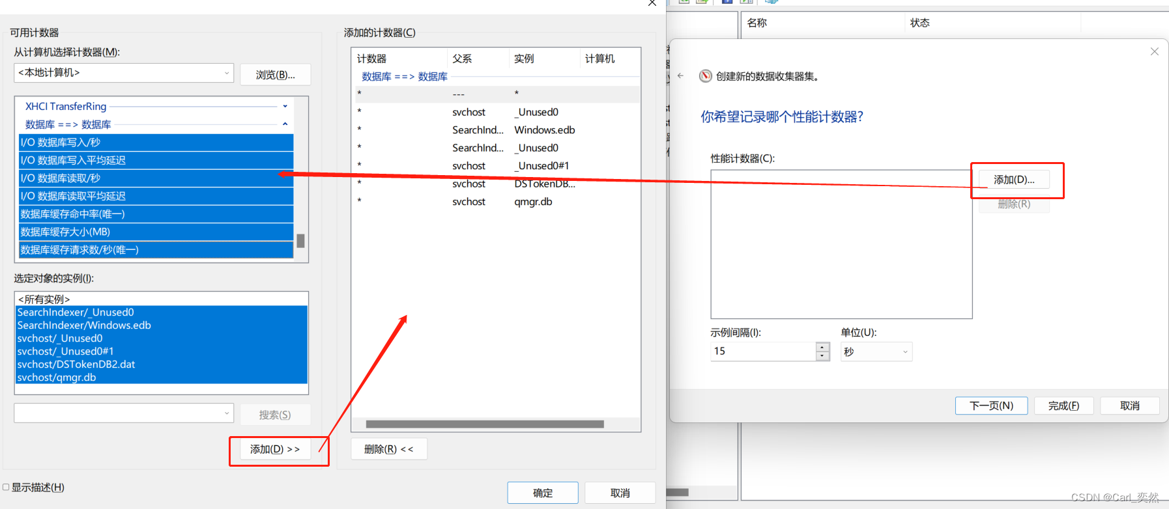This screenshot has width=1169, height=509.
Task: Enable the 显示描述(H) checkbox
Action: tap(6, 487)
